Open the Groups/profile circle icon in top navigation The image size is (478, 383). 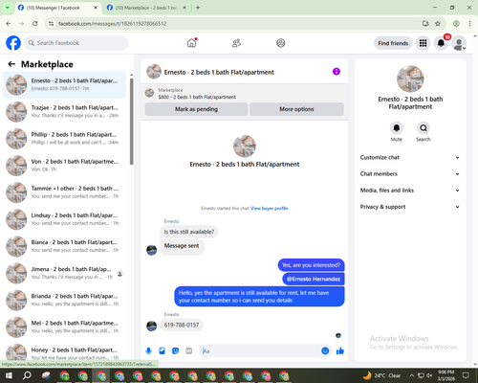pos(281,43)
